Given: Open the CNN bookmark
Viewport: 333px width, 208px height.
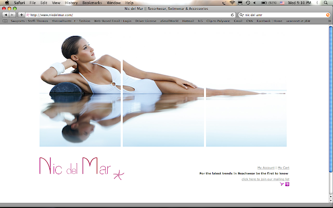Looking at the screenshot, I should [250, 21].
